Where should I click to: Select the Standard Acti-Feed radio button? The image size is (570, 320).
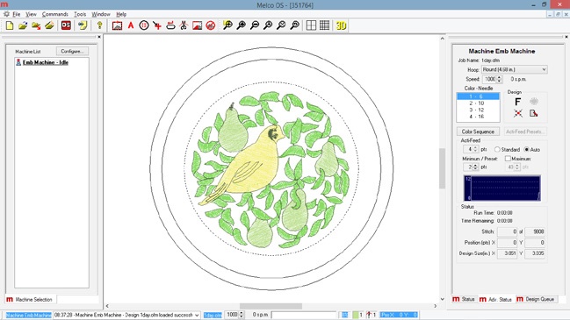pos(497,149)
